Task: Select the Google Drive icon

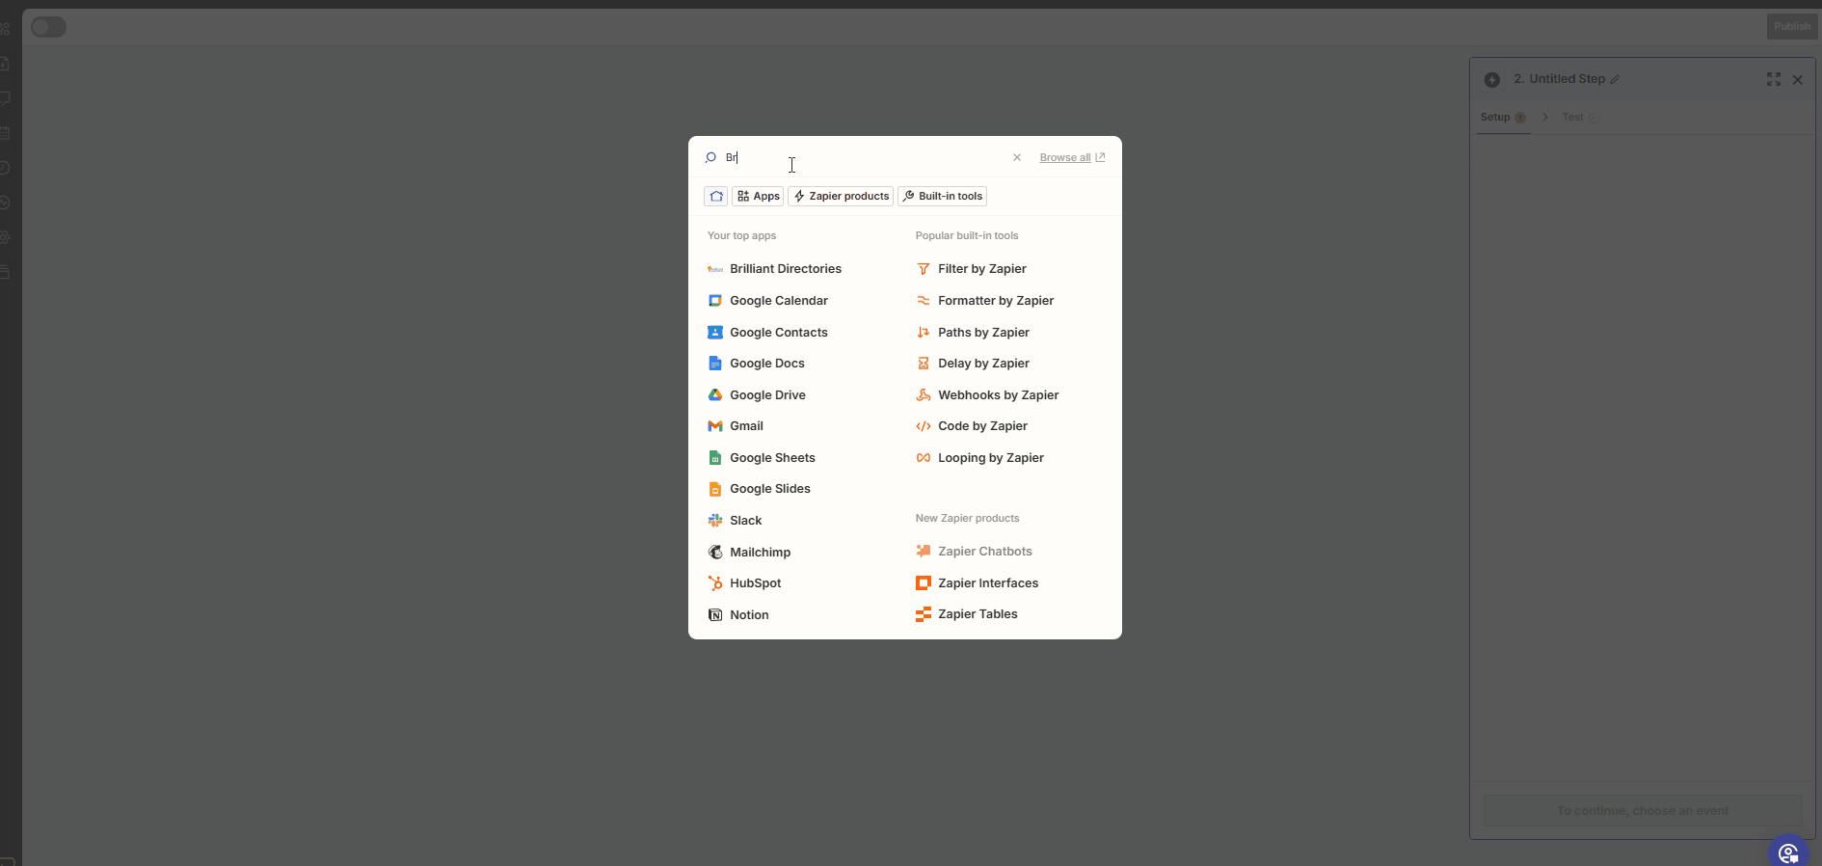Action: [x=715, y=395]
